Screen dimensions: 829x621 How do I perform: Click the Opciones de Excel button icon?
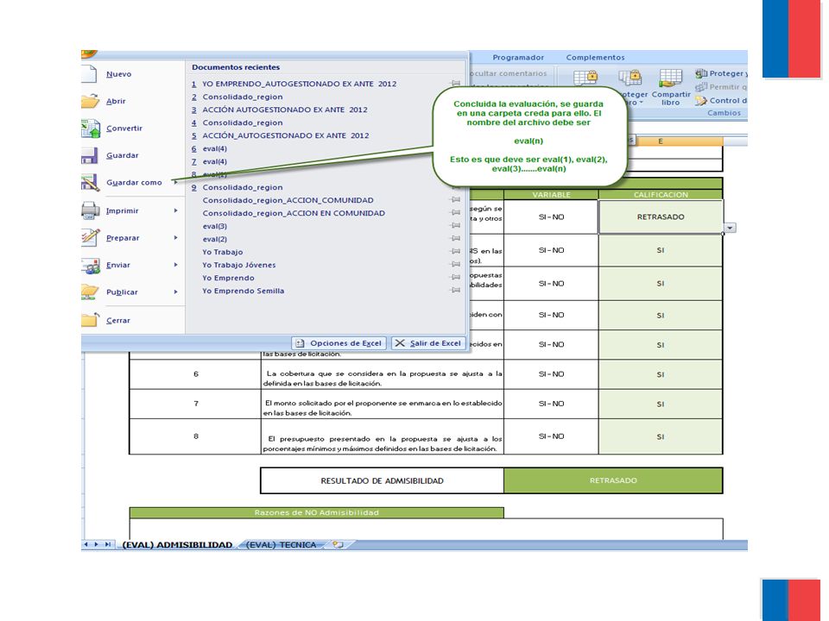pos(300,343)
